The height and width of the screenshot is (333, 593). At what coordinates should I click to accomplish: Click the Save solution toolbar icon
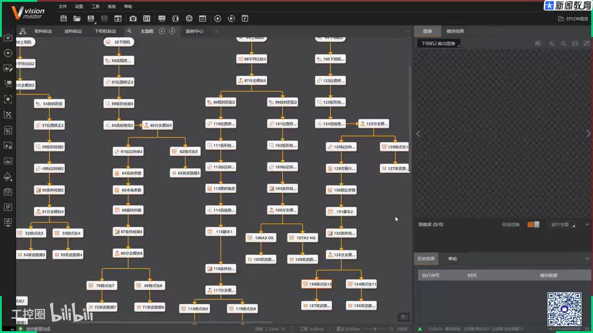point(63,18)
